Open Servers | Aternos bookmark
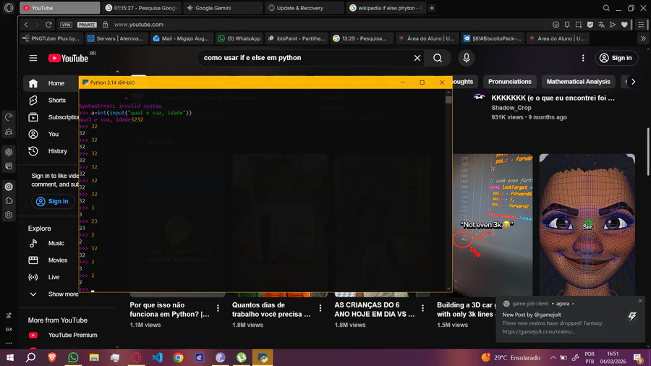Image resolution: width=651 pixels, height=366 pixels. [116, 38]
